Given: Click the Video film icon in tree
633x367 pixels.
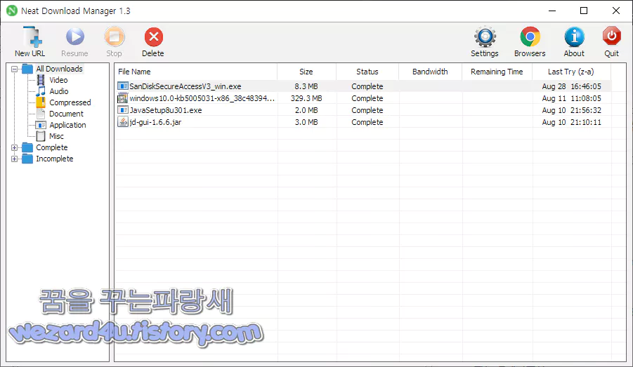Looking at the screenshot, I should tap(41, 80).
